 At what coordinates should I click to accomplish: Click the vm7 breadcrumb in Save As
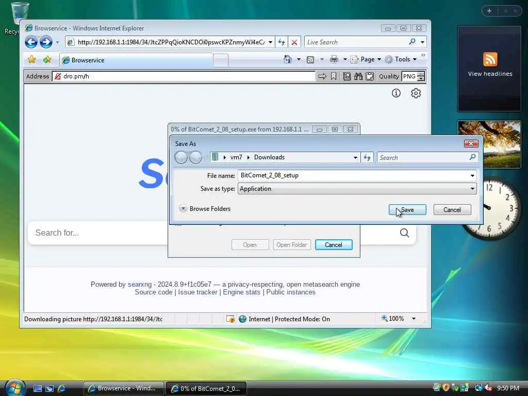[236, 157]
